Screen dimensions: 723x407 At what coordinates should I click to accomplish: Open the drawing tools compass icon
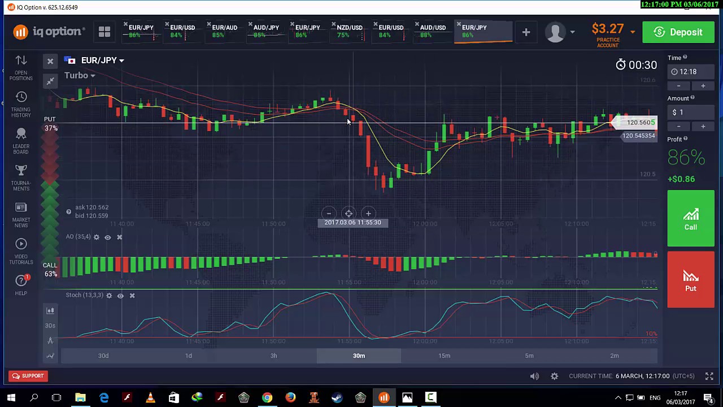coord(50,340)
